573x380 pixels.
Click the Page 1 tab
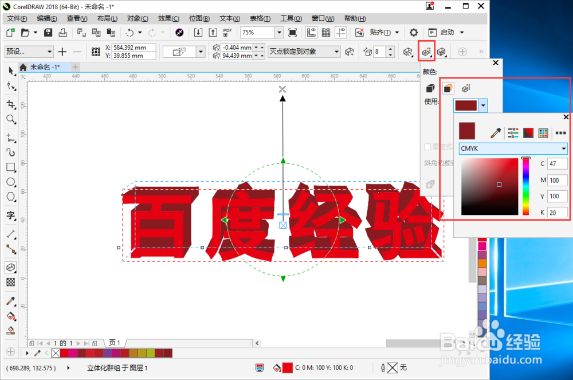coord(115,343)
